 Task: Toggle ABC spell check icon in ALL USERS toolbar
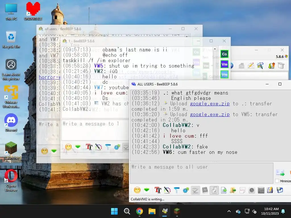pos(196,190)
